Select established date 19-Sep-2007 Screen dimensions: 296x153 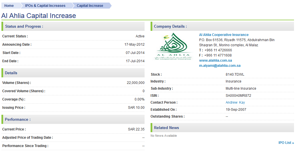236,110
